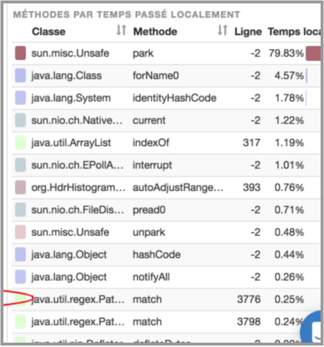Click the Ligne column header
The height and width of the screenshot is (347, 324).
[x=248, y=32]
